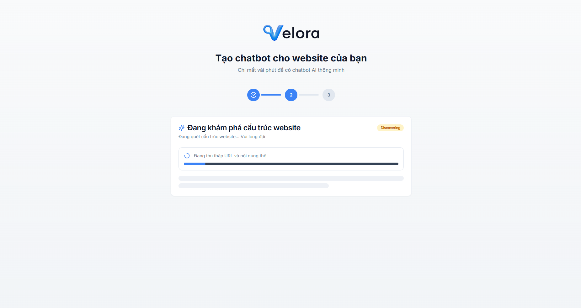The width and height of the screenshot is (581, 308).
Task: Click the heading "Tạo chatbot cho website của bạn"
Action: coord(291,58)
